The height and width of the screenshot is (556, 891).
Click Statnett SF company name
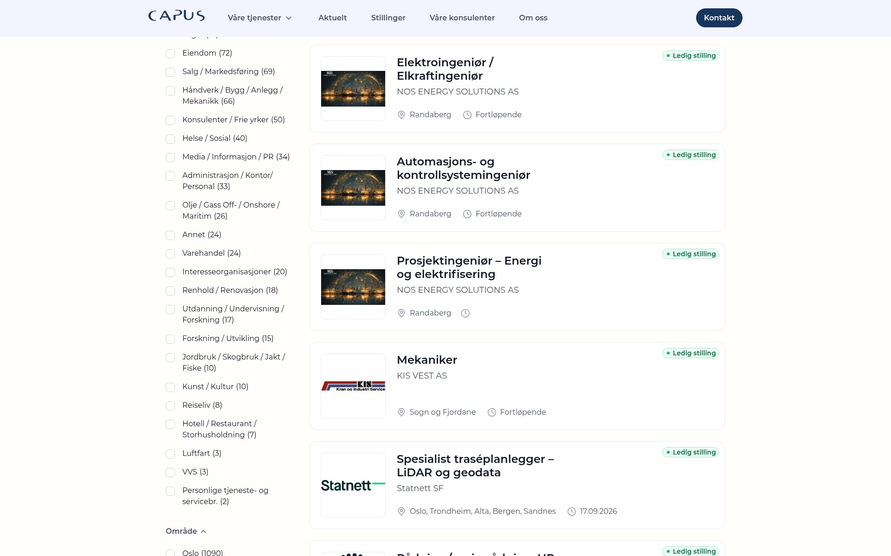click(x=420, y=488)
